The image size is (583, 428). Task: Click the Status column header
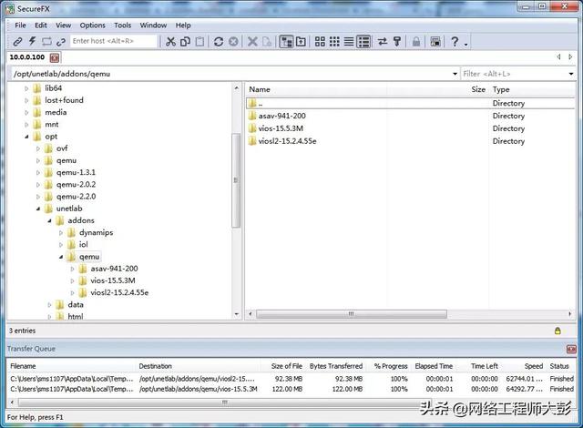(x=559, y=366)
